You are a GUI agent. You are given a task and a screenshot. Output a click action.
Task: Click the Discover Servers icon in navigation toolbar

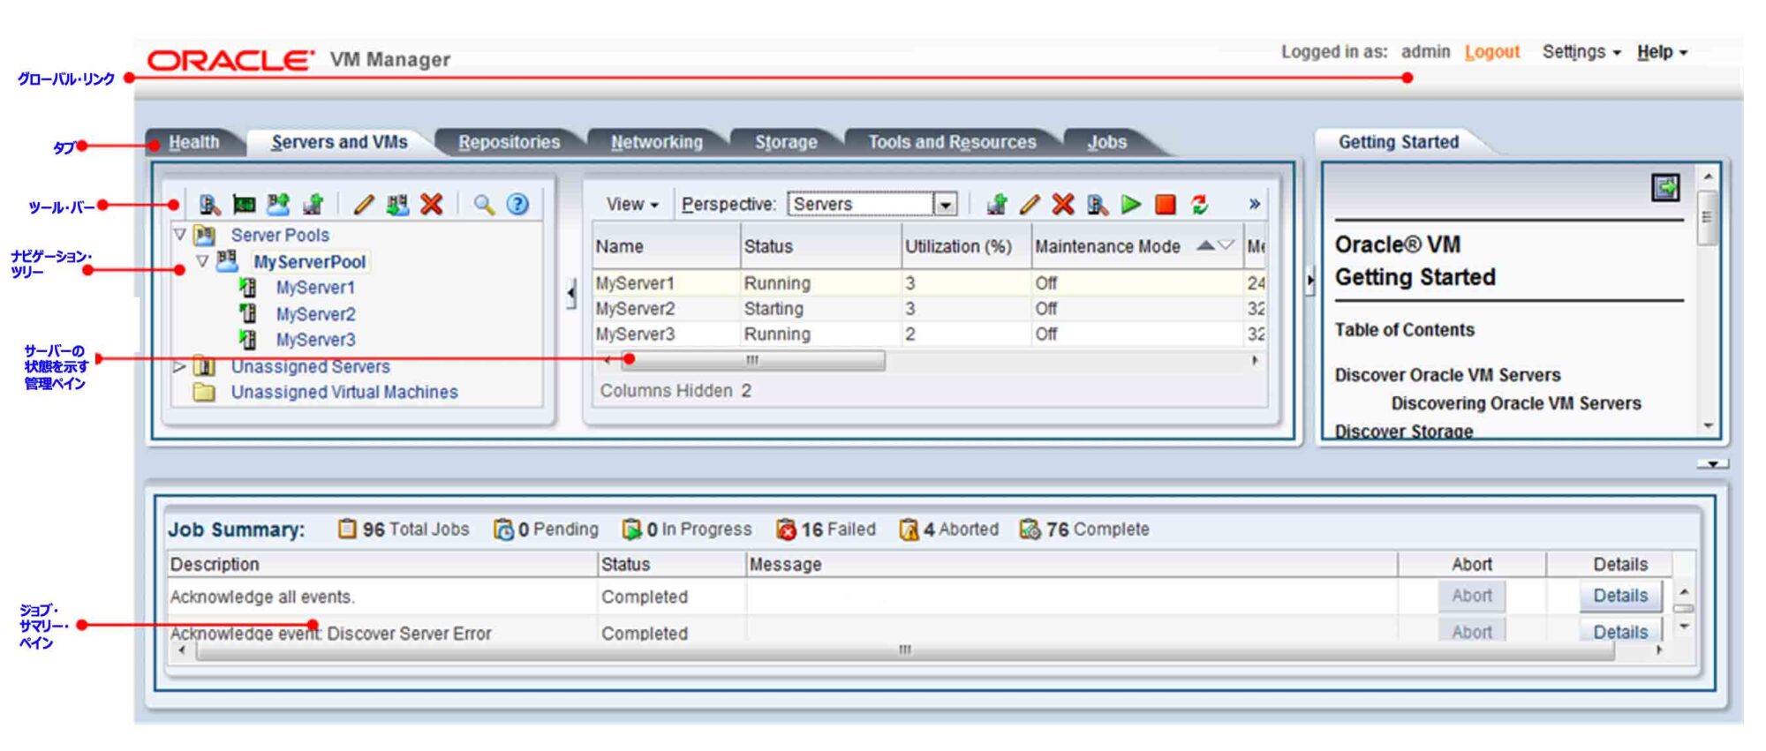[209, 205]
